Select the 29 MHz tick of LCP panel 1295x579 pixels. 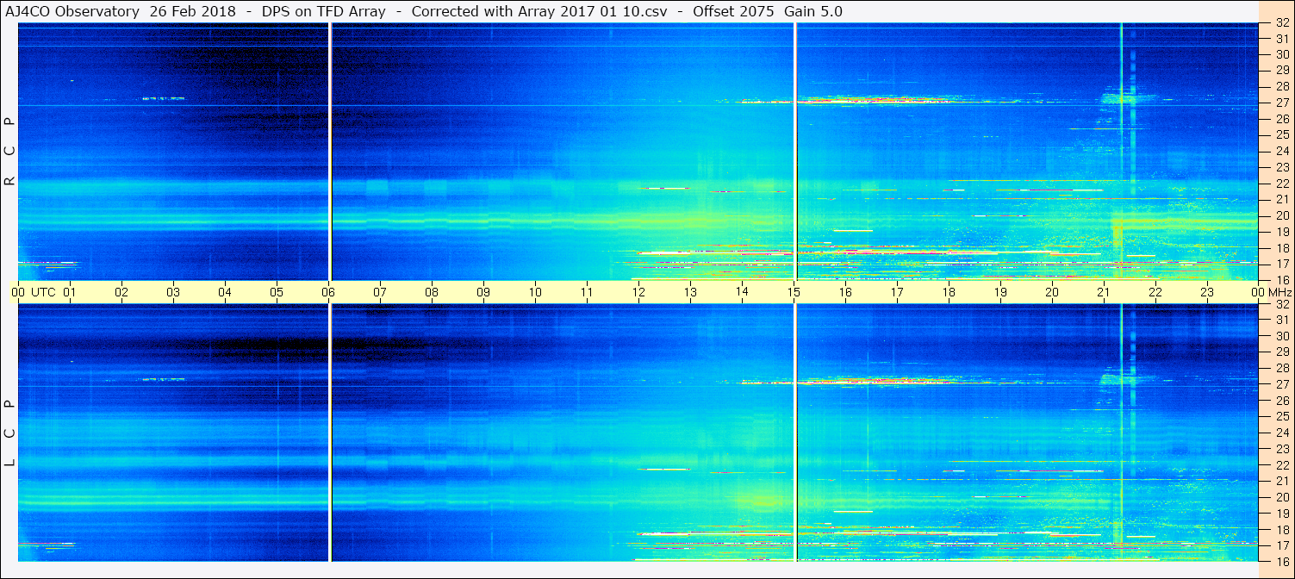(1281, 352)
